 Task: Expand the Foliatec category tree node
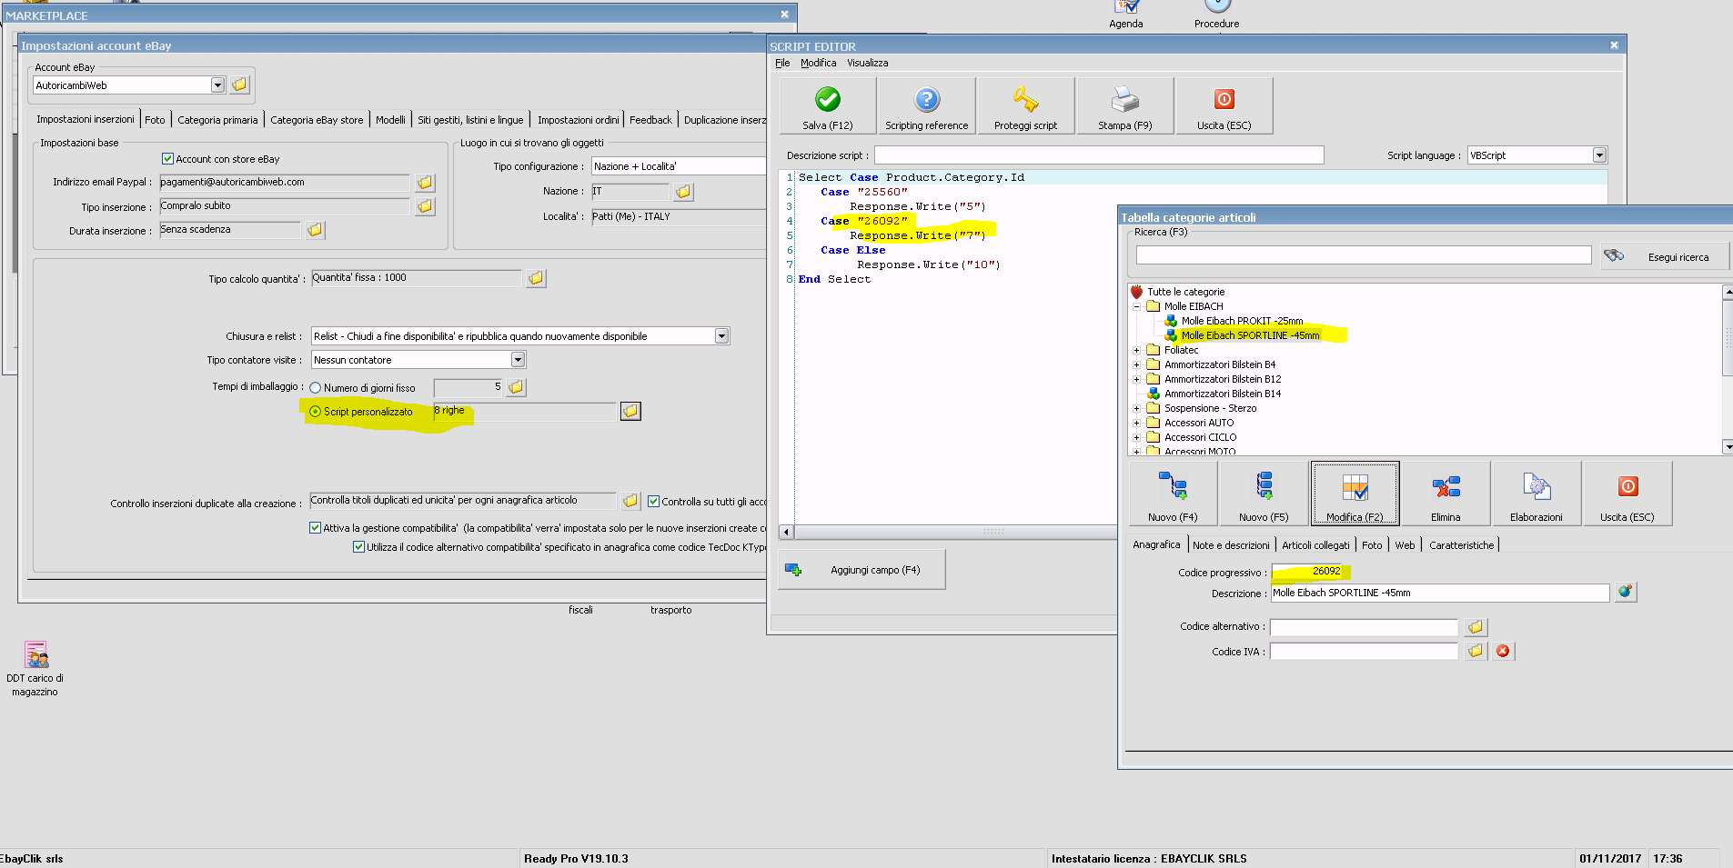coord(1136,350)
